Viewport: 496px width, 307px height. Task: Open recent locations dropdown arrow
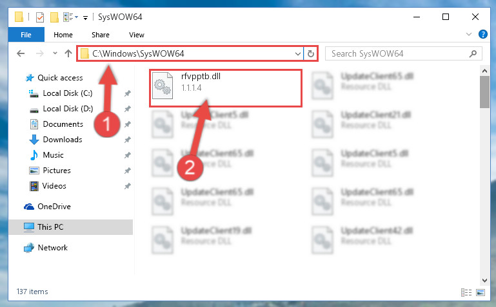tap(55, 53)
